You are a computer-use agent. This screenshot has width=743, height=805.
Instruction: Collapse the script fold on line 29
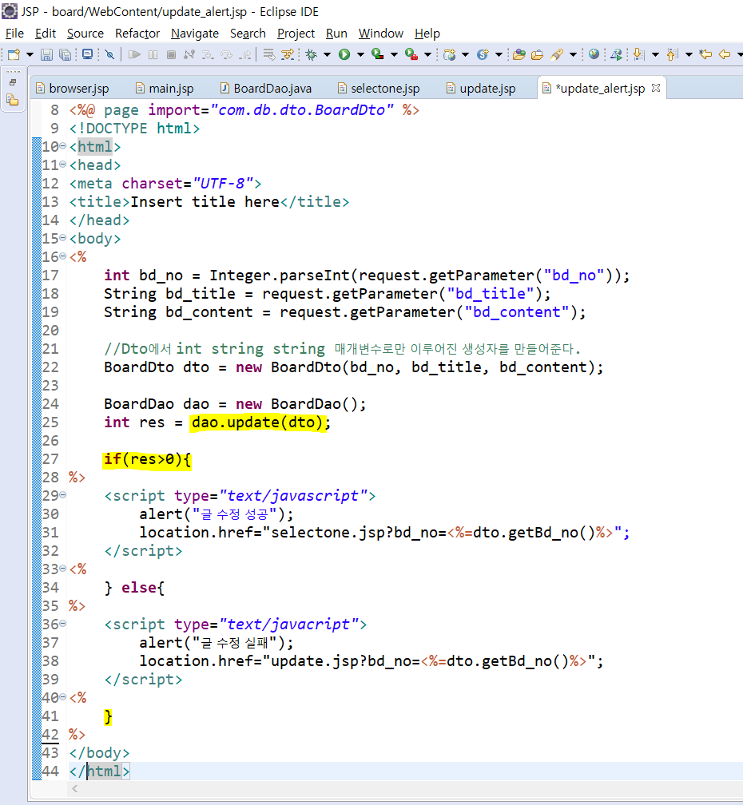[62, 495]
